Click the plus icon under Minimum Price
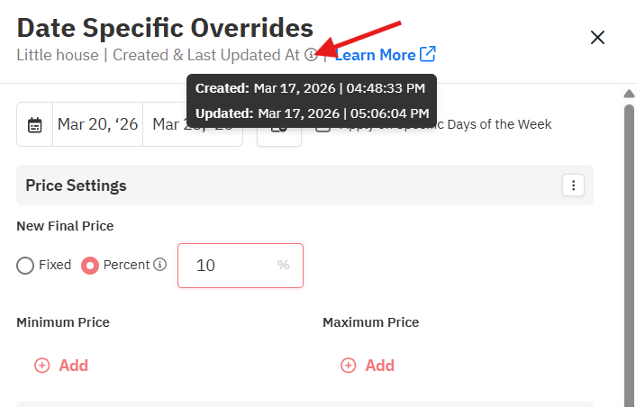 click(42, 366)
